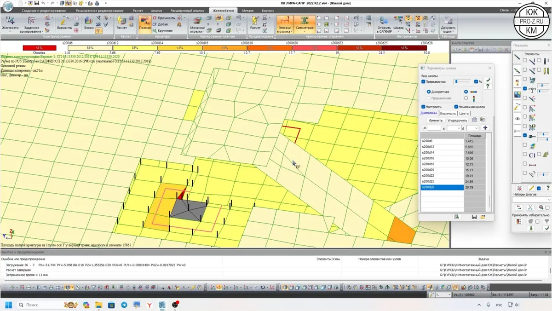The height and width of the screenshot is (311, 552).
Task: Click the save diskette icon in Параметры шкалы
Action: pos(474,217)
